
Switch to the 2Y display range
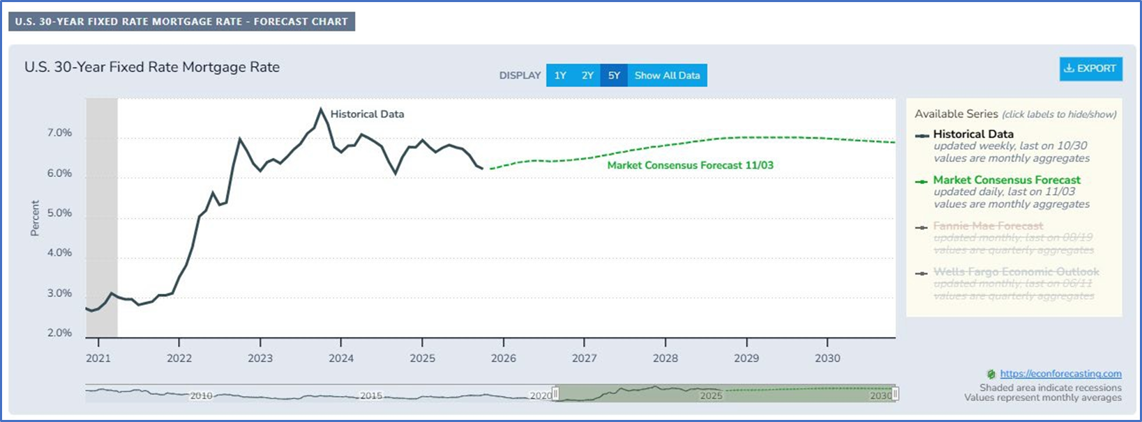[587, 75]
